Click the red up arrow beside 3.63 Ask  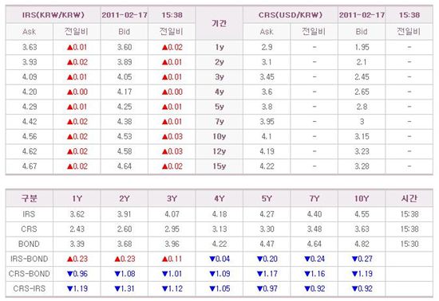point(70,48)
